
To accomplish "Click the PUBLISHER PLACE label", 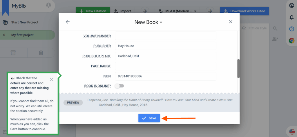I will pyautogui.click(x=97, y=56).
